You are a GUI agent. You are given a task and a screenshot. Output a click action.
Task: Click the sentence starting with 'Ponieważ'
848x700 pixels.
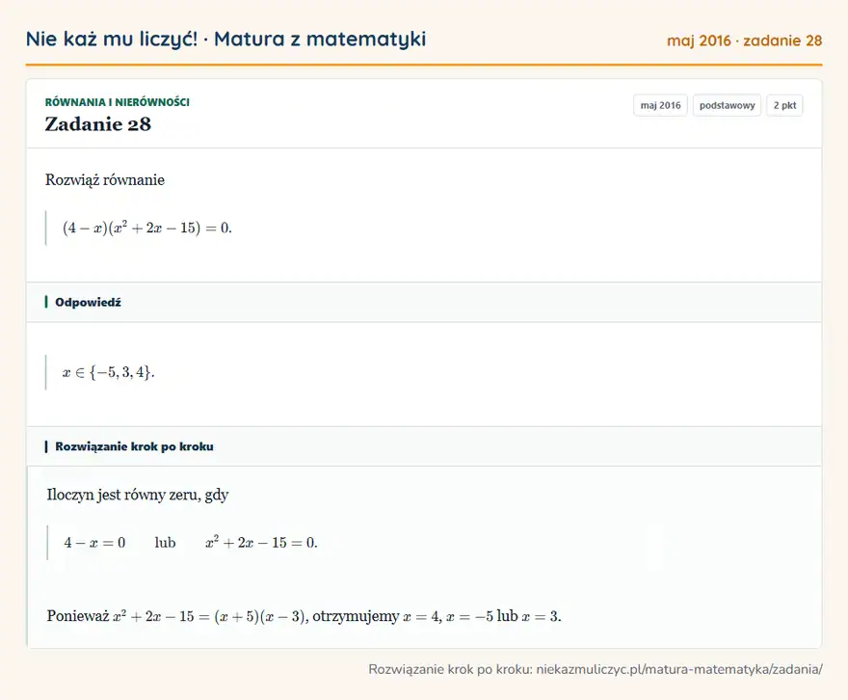tap(304, 616)
